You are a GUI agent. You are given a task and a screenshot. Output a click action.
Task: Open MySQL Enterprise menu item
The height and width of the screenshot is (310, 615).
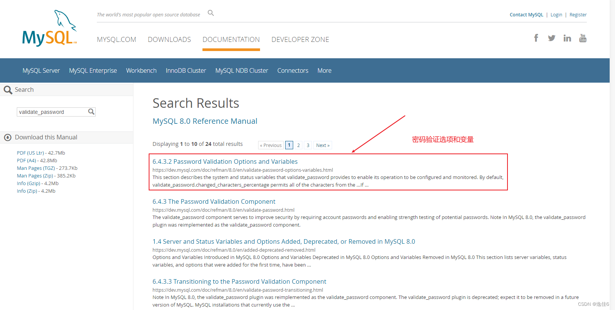click(x=93, y=70)
